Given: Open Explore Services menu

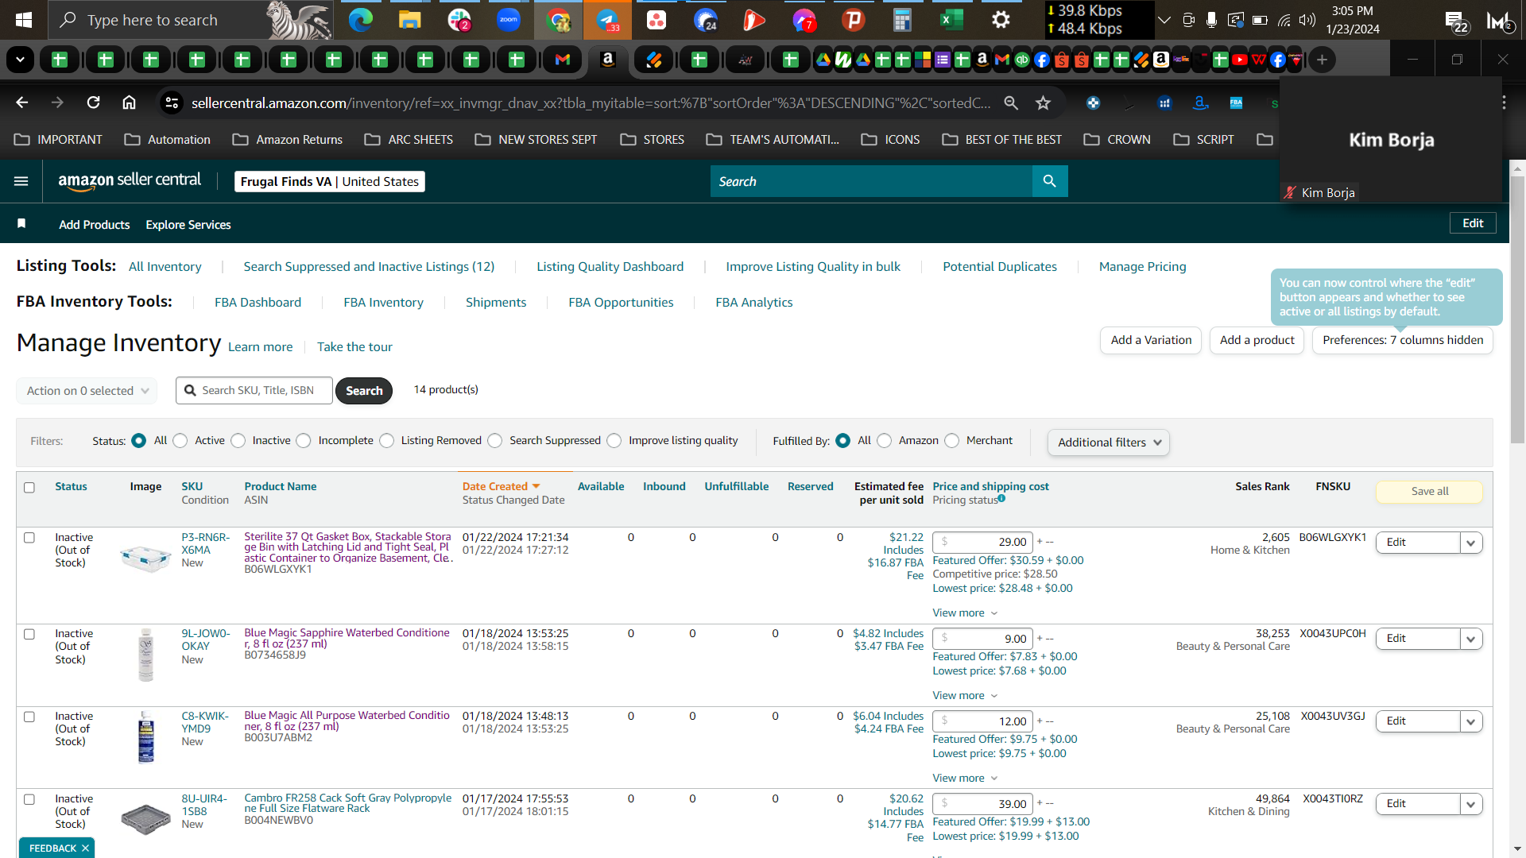Looking at the screenshot, I should tap(188, 225).
